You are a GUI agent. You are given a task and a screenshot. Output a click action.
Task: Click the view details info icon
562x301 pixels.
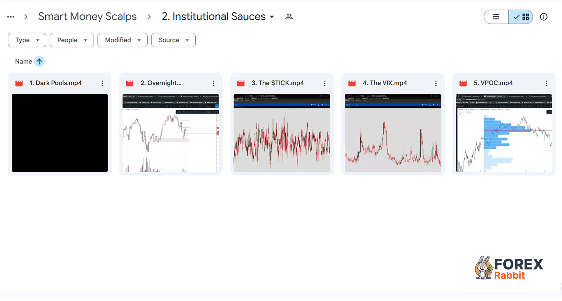click(544, 17)
